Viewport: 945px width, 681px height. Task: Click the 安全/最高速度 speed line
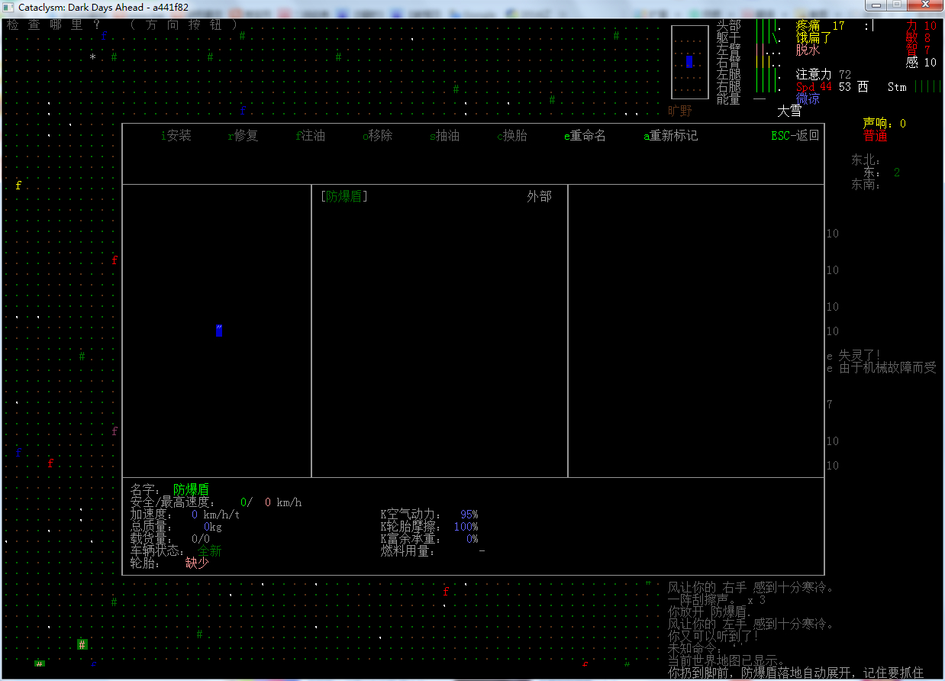[216, 502]
